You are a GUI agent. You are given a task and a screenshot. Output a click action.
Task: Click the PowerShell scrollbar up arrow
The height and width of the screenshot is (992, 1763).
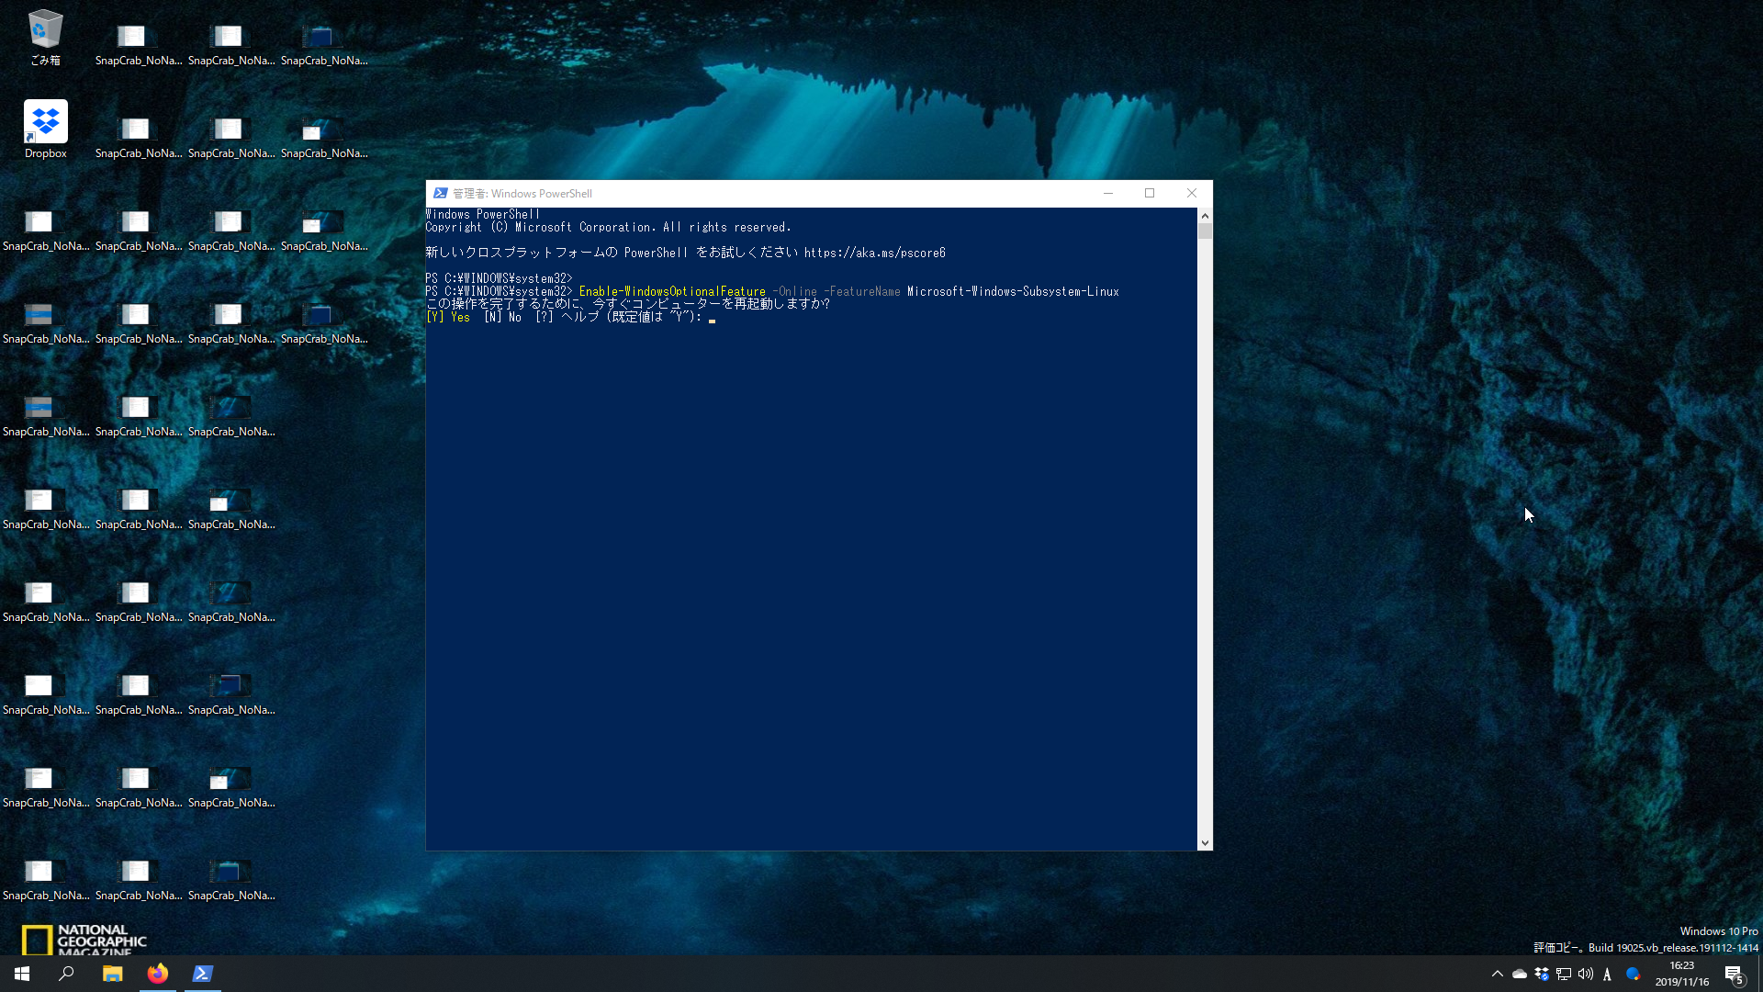[1205, 215]
